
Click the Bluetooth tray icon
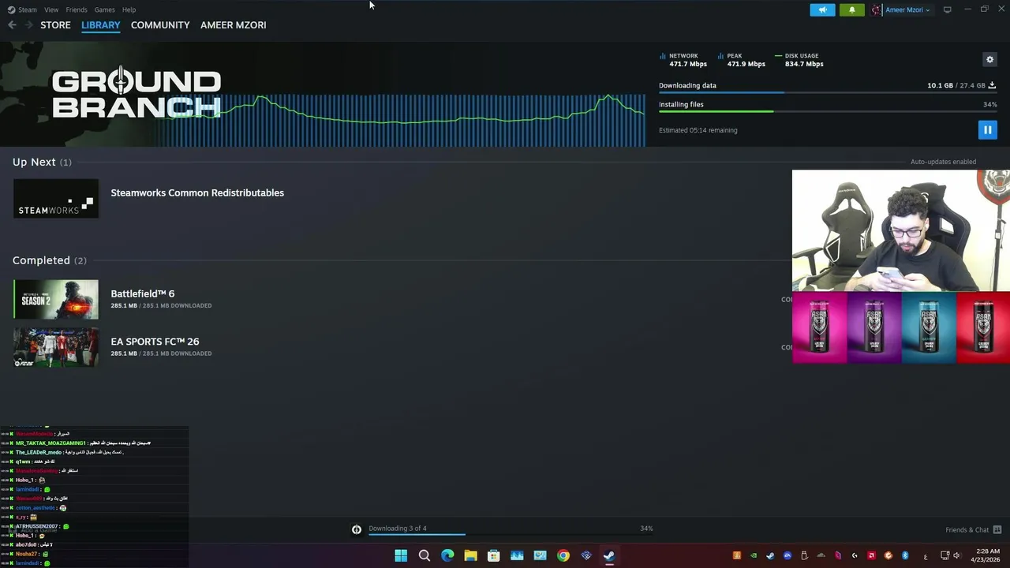[905, 555]
